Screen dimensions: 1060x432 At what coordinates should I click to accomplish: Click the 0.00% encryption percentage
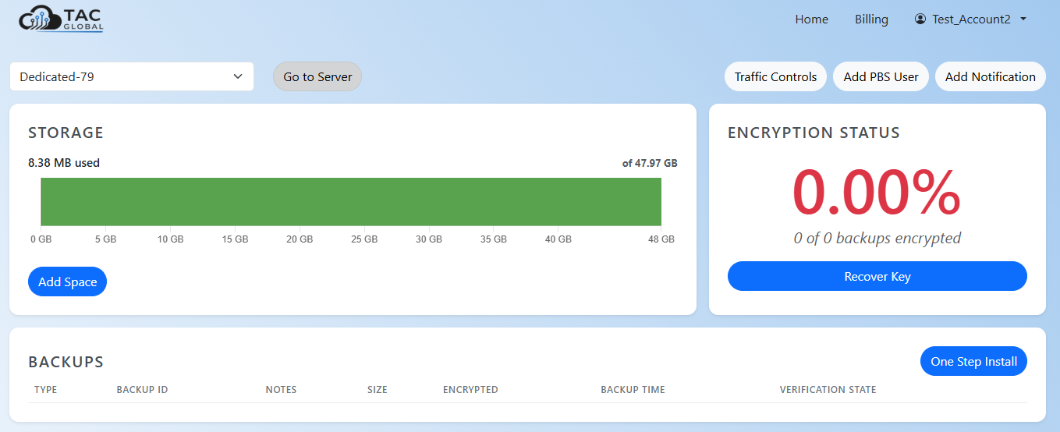877,193
